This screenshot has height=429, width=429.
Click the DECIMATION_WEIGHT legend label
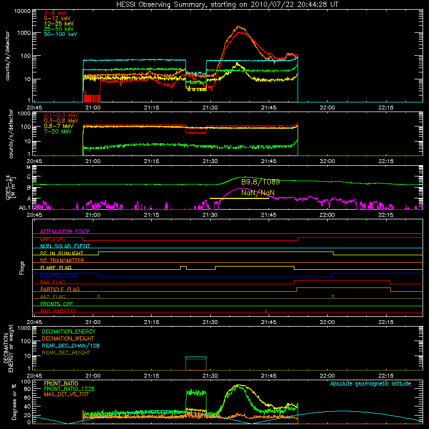point(68,338)
